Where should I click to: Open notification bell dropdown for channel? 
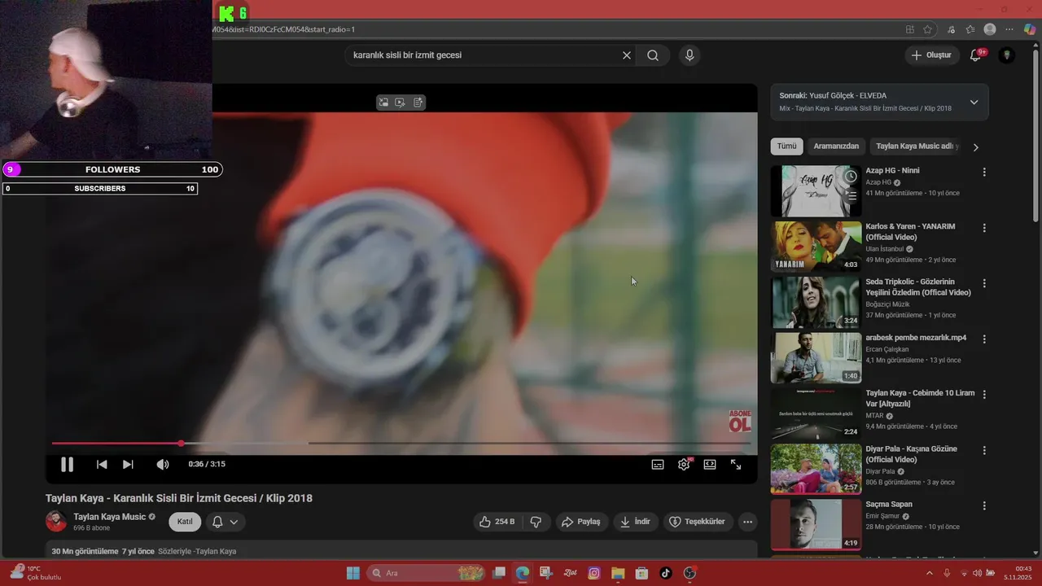click(x=225, y=522)
